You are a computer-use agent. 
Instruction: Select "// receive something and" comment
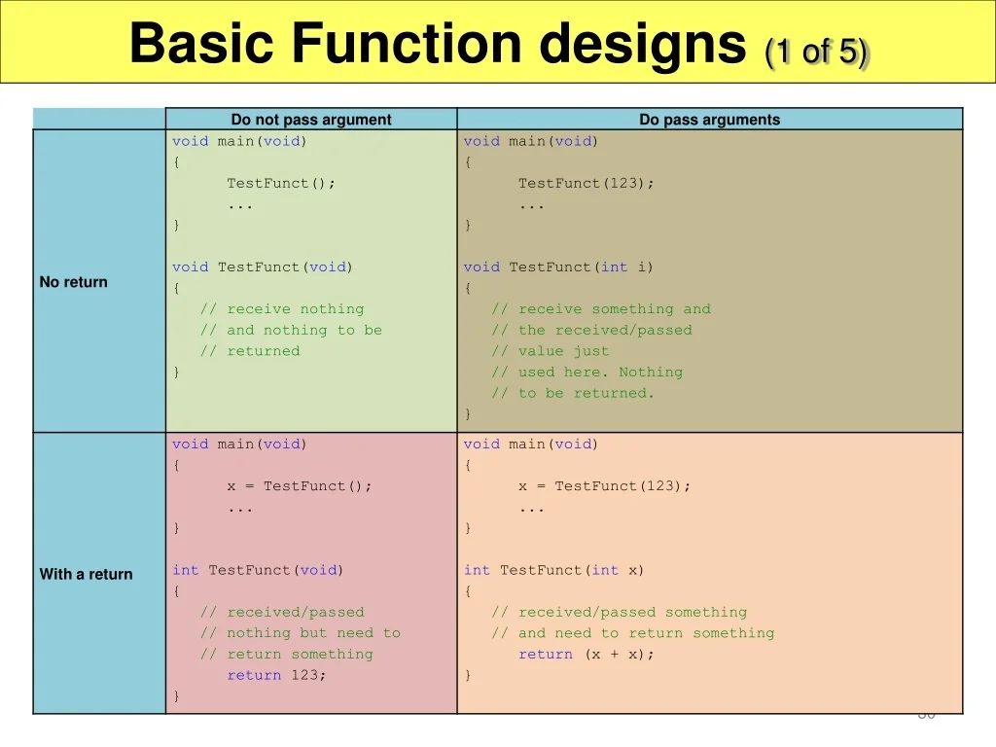click(x=601, y=309)
